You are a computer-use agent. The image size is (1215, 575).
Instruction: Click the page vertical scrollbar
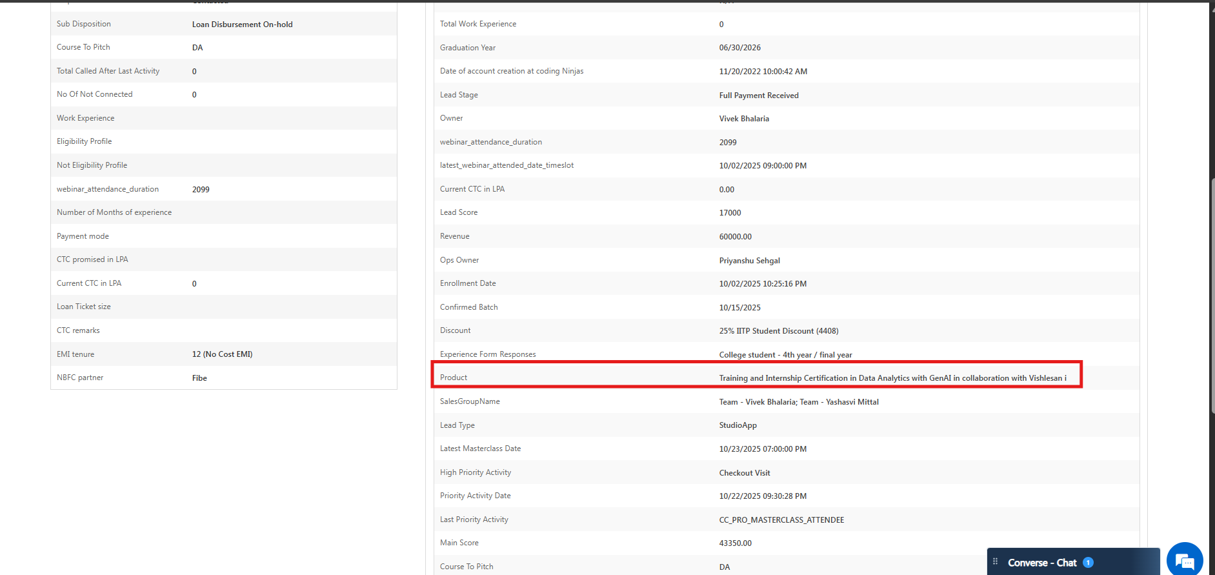(x=1212, y=290)
